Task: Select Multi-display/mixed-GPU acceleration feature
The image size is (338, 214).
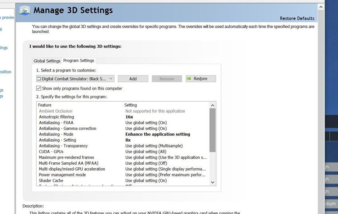Action: [72, 169]
